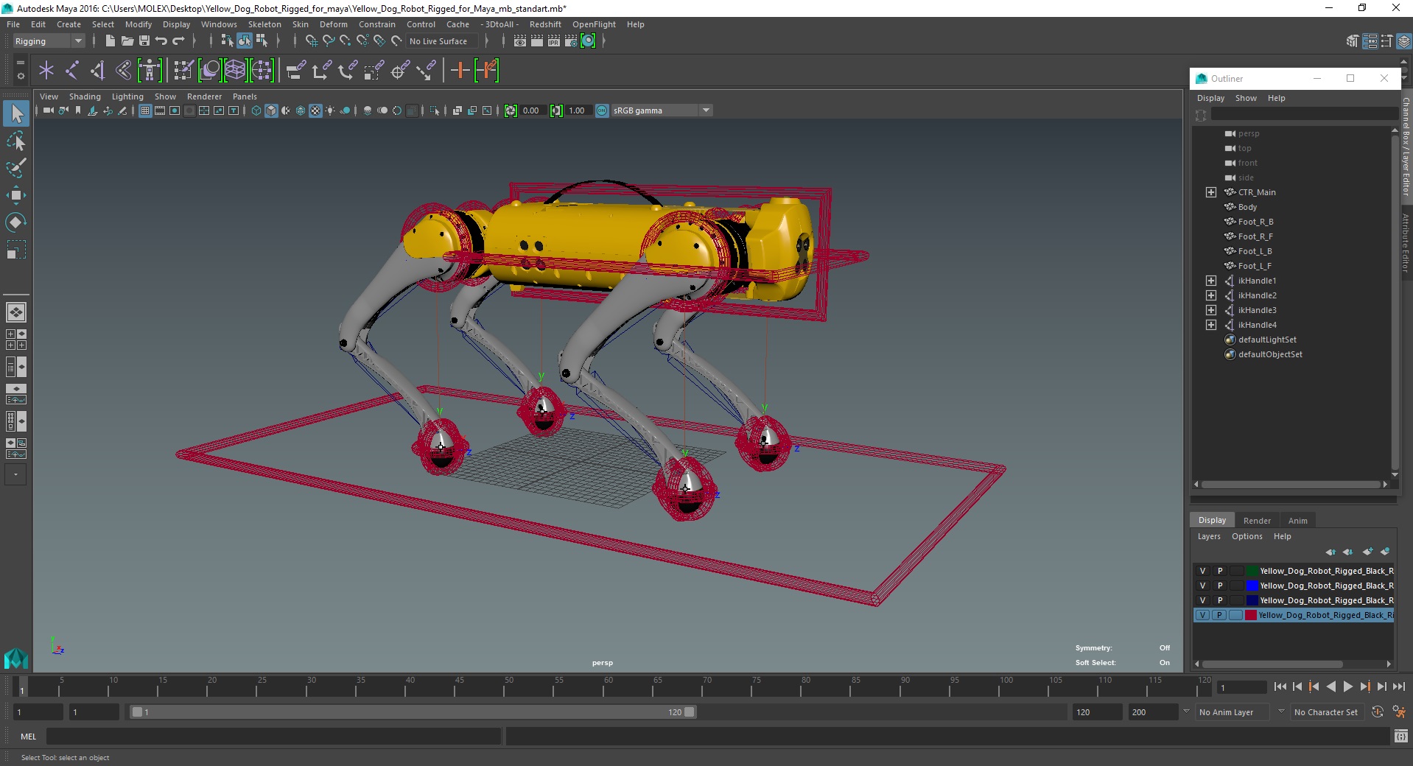Switch to the Render layer tab
Viewport: 1413px width, 766px height.
point(1257,521)
